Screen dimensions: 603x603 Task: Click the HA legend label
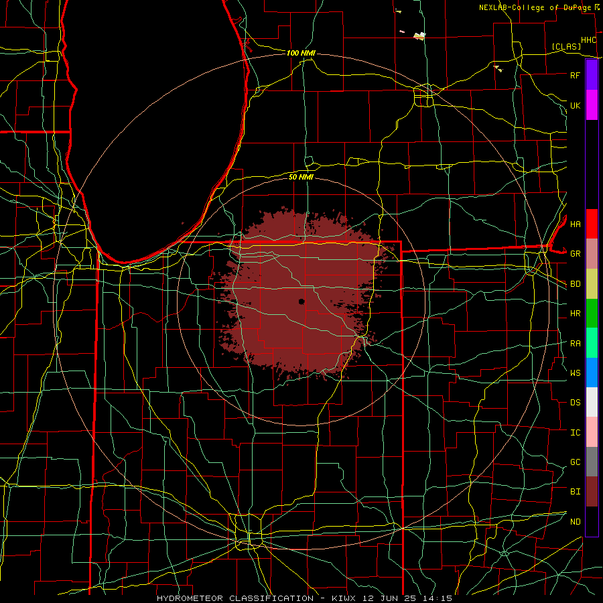pos(576,224)
